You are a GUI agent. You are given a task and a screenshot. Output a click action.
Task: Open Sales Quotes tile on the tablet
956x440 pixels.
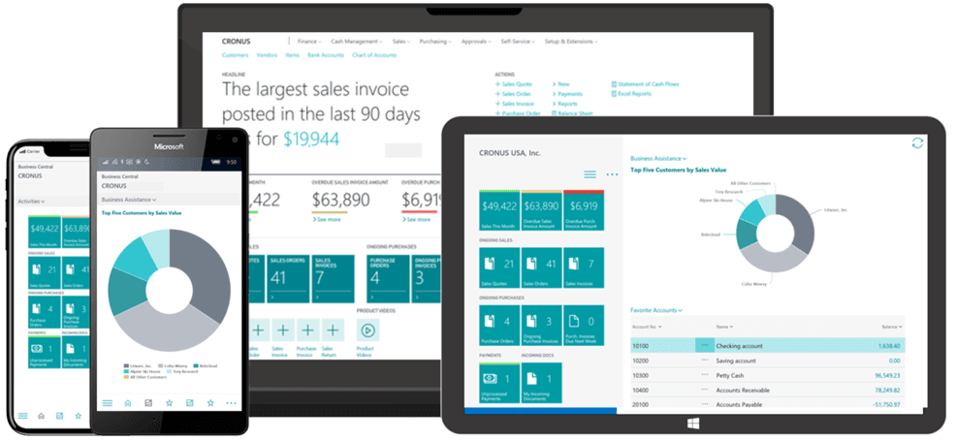[x=499, y=267]
